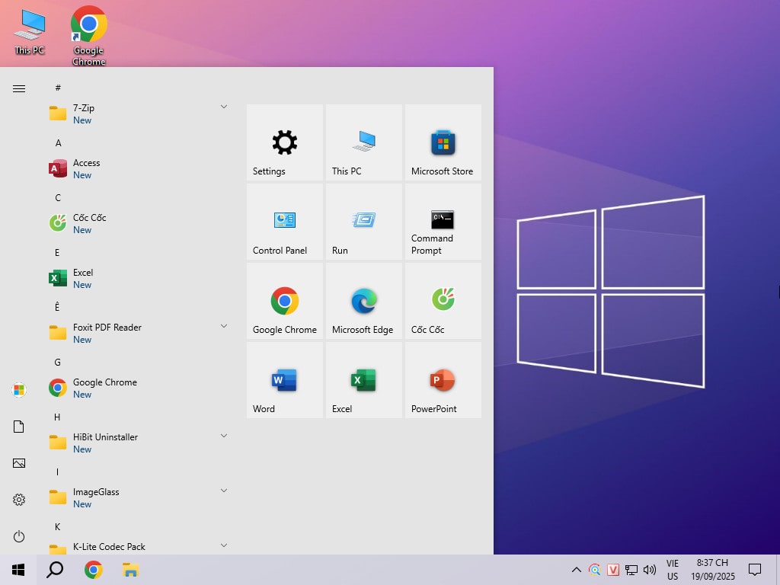780x585 pixels.
Task: Click the Foxit PDF Reader folder entry
Action: 139,334
